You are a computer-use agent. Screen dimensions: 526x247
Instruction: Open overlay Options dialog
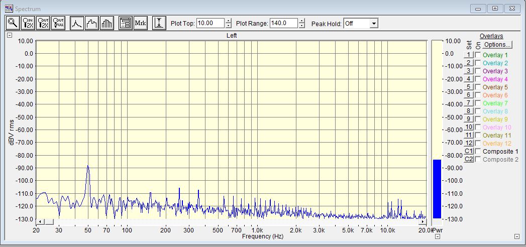[x=497, y=45]
